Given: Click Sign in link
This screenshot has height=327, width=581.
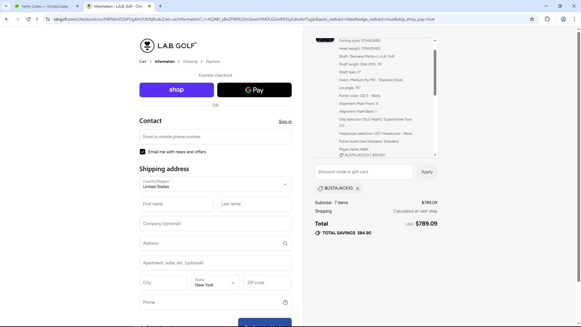Looking at the screenshot, I should point(285,122).
